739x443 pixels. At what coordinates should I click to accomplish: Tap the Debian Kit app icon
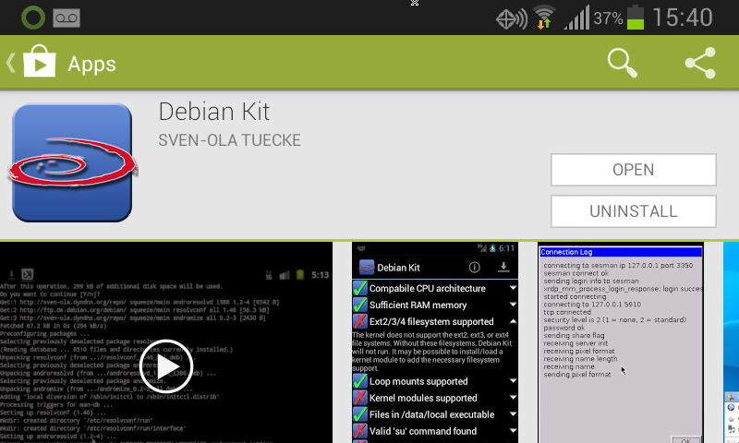pos(72,162)
